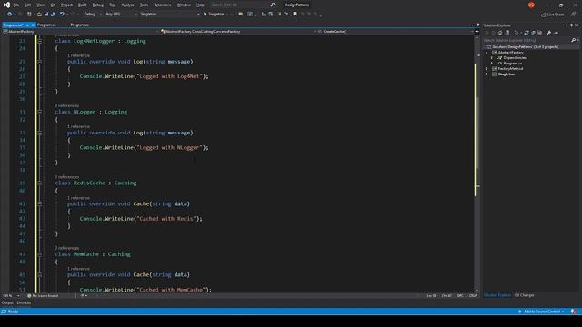
Task: Click the feedback icon next to Live Share
Action: pyautogui.click(x=573, y=15)
